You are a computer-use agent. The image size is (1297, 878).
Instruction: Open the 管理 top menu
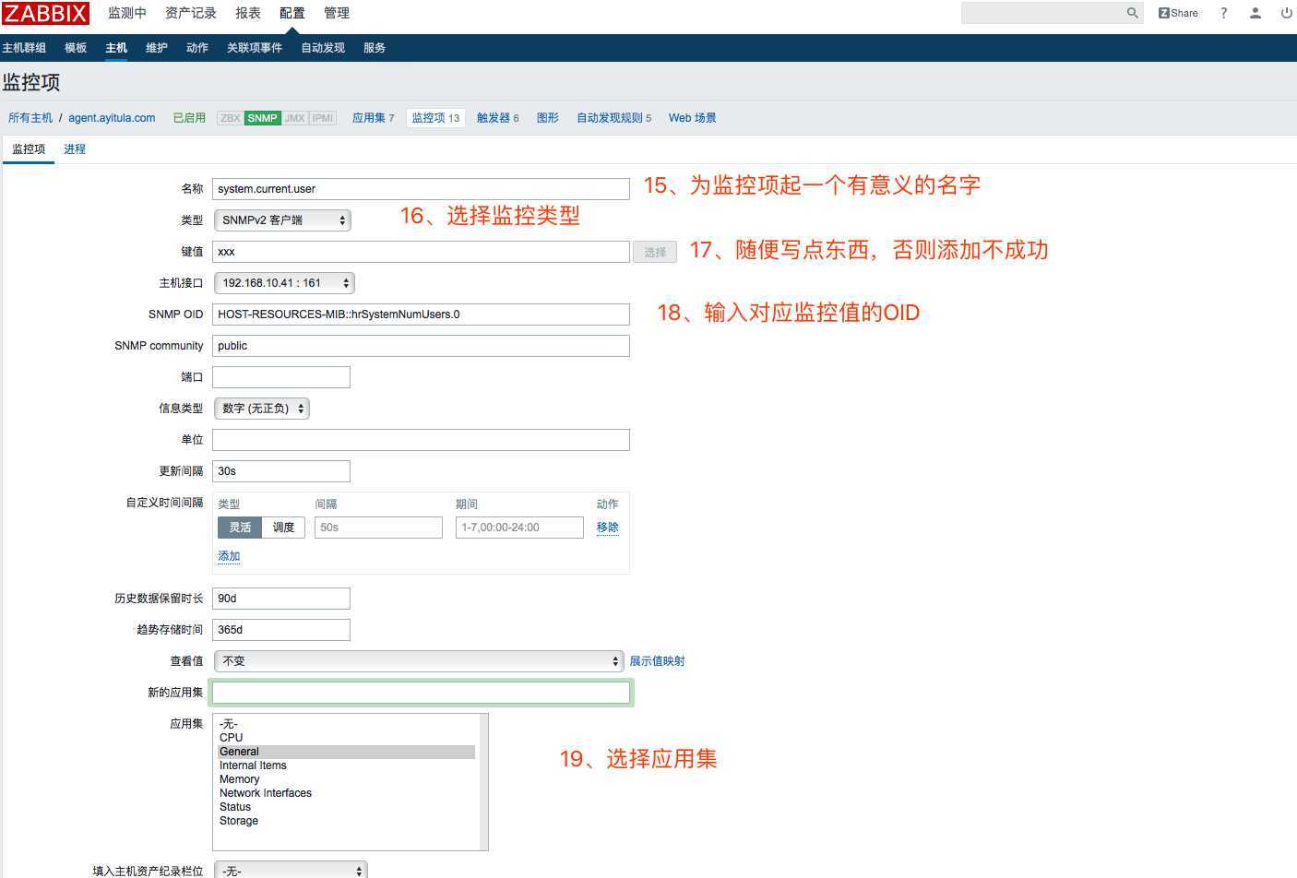[337, 13]
